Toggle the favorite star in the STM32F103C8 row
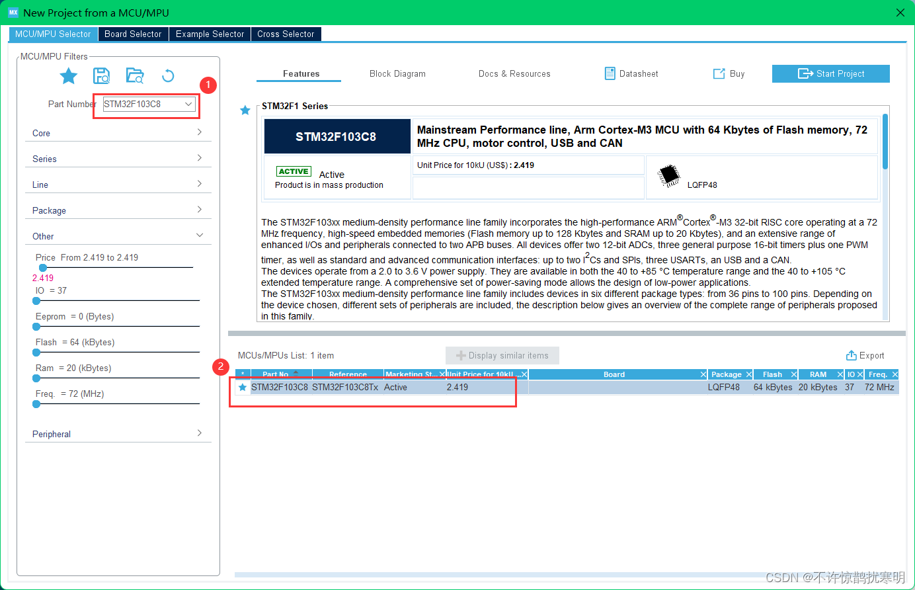This screenshot has width=915, height=590. tap(243, 388)
